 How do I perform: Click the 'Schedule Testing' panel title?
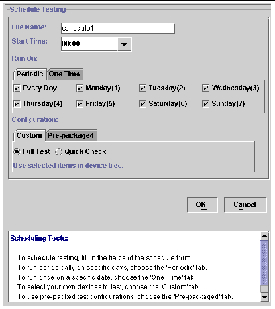[38, 9]
